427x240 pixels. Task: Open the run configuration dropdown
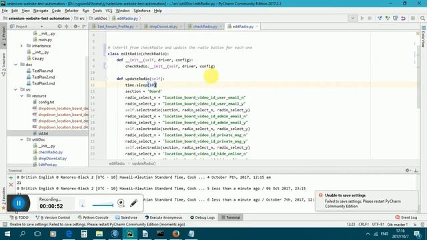(x=353, y=18)
